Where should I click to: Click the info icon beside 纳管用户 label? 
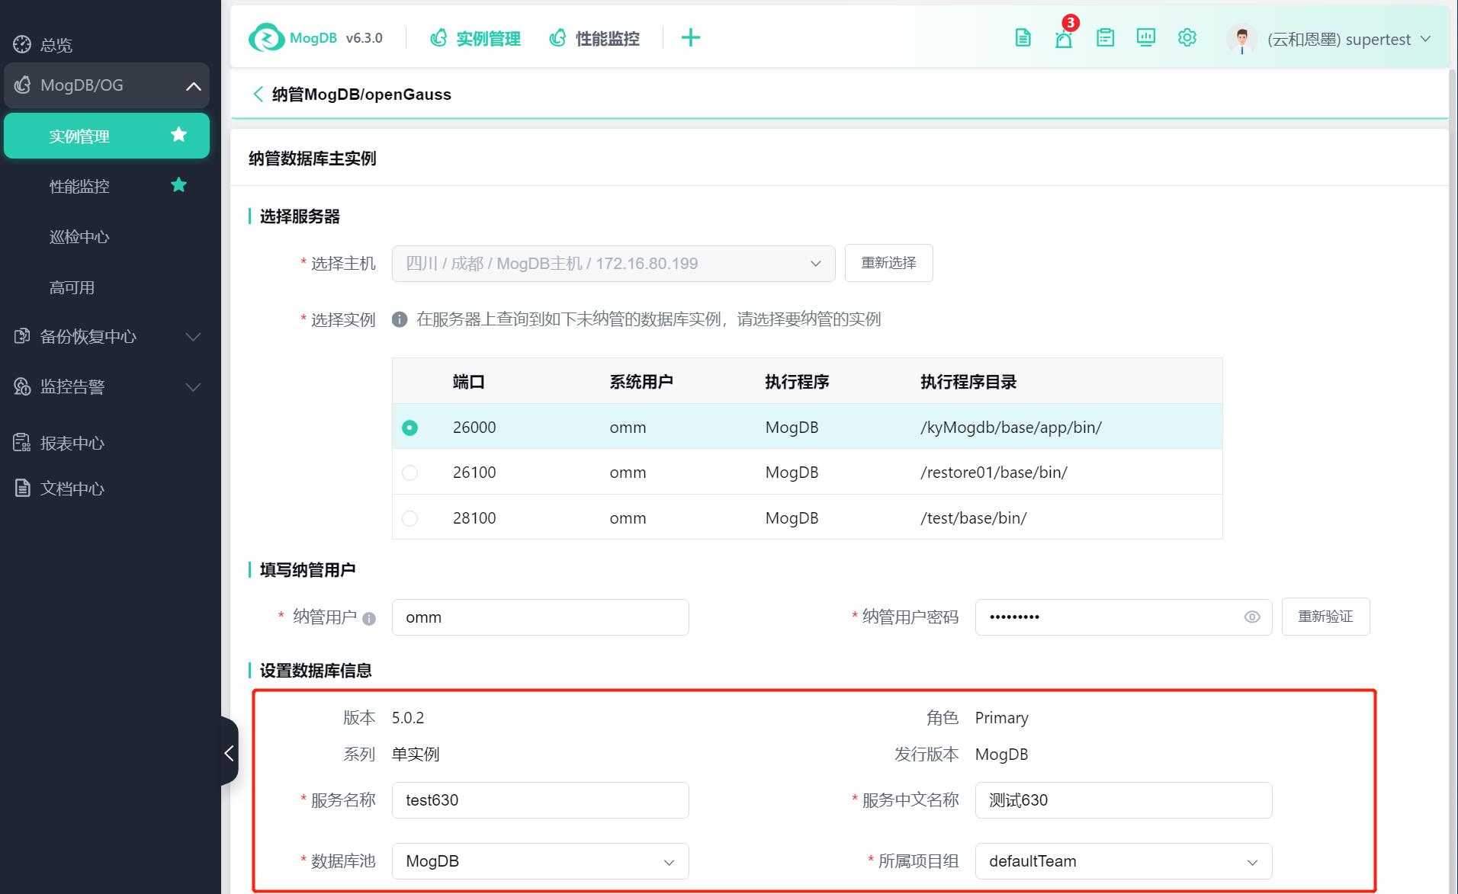[369, 618]
